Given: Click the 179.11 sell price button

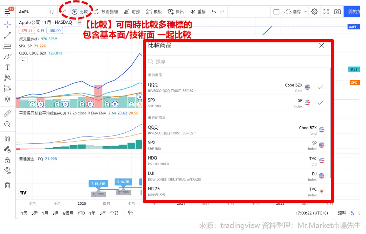Looking at the screenshot, I should coord(27,30).
